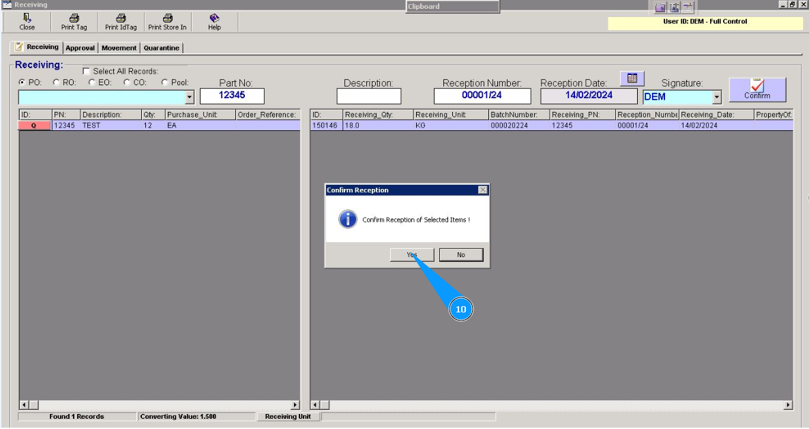Image resolution: width=809 pixels, height=429 pixels.
Task: Tick the Select All Records checkbox
Action: point(86,71)
